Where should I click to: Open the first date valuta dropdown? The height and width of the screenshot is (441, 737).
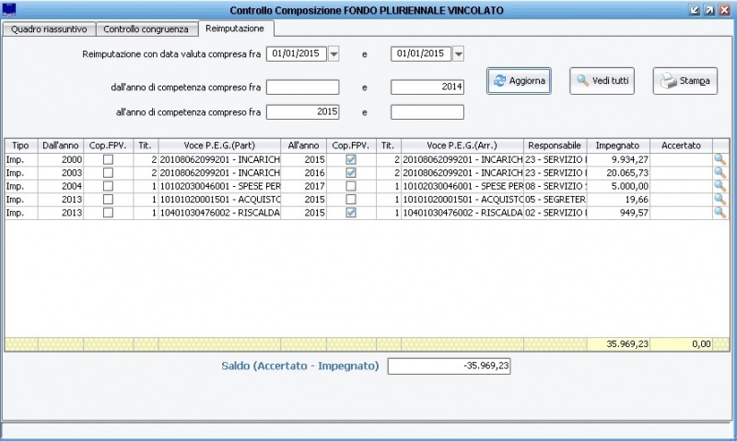[x=333, y=53]
